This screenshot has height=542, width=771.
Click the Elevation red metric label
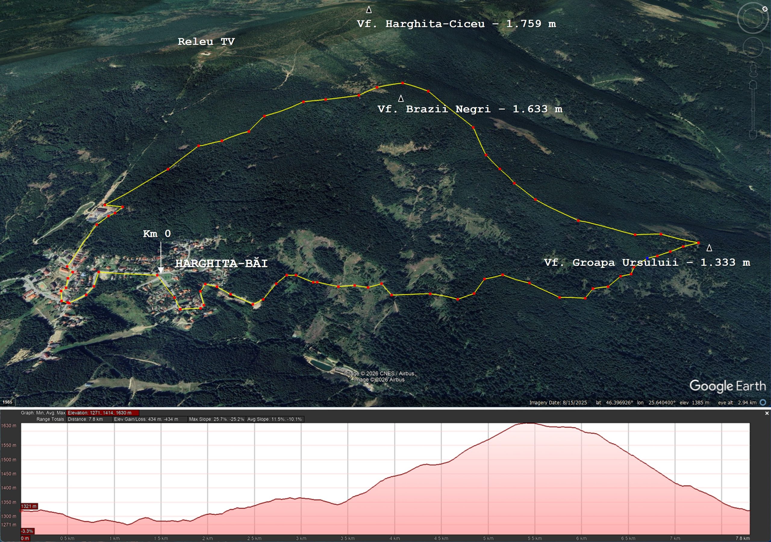pyautogui.click(x=103, y=413)
